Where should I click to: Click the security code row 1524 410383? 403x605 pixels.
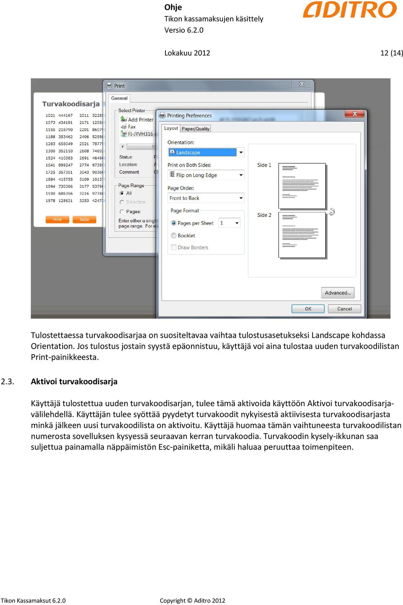(x=59, y=158)
